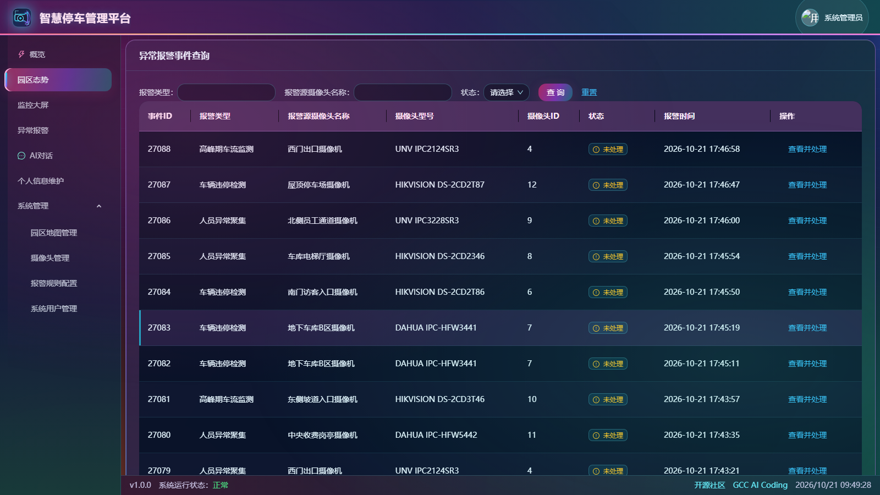This screenshot has height=495, width=880.
Task: Click the 重置 reset link
Action: point(589,92)
